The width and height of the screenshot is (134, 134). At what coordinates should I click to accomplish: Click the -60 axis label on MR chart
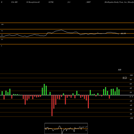click(x=131, y=110)
